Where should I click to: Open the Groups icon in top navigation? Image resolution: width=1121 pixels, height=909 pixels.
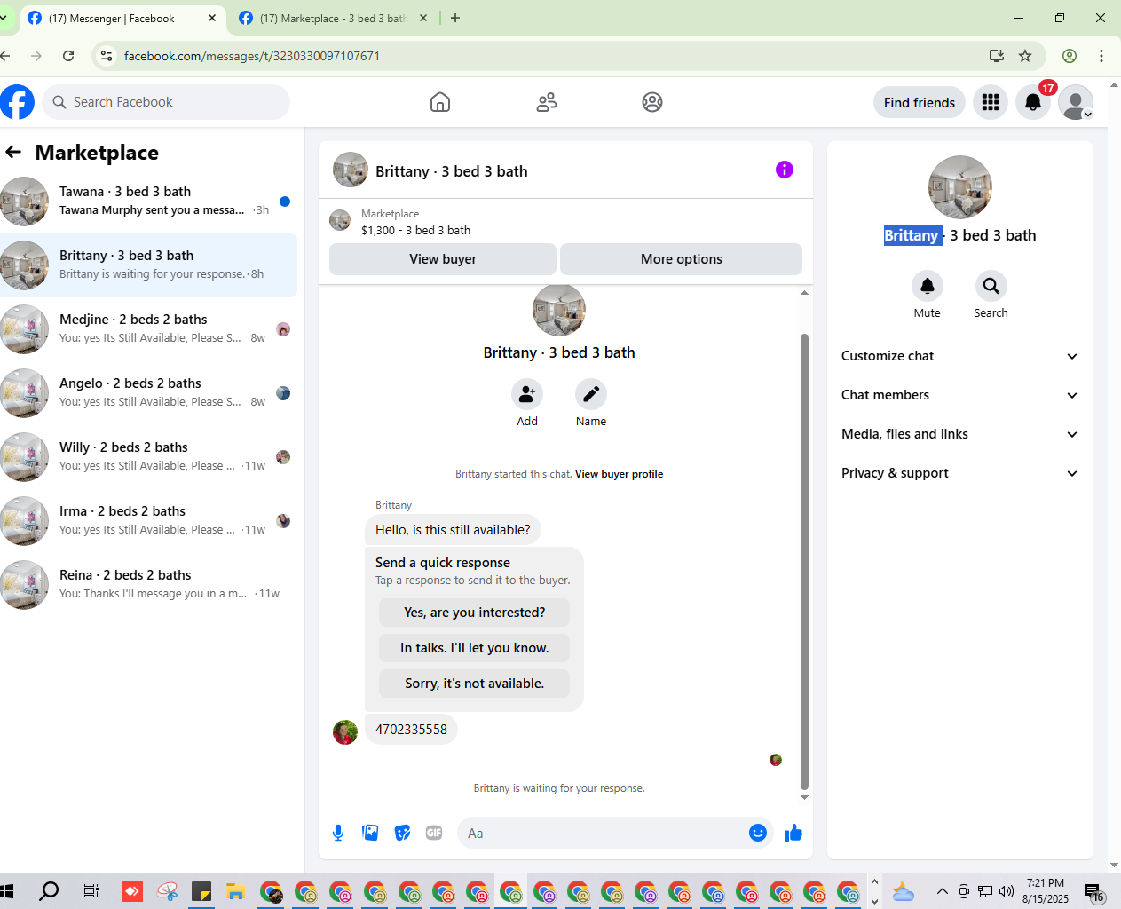click(x=652, y=102)
